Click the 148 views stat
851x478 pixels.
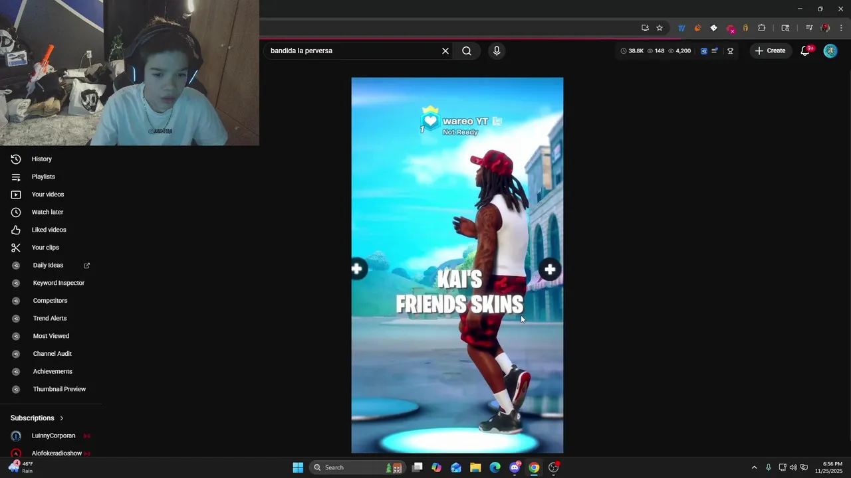(656, 51)
